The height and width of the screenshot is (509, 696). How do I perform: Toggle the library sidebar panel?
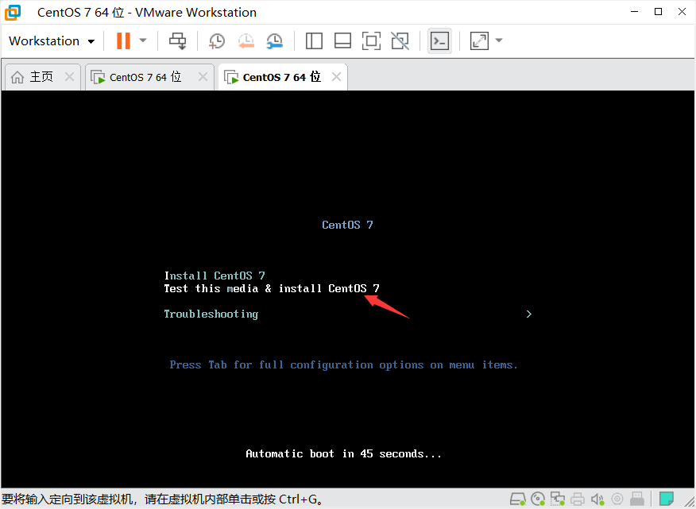pyautogui.click(x=314, y=40)
